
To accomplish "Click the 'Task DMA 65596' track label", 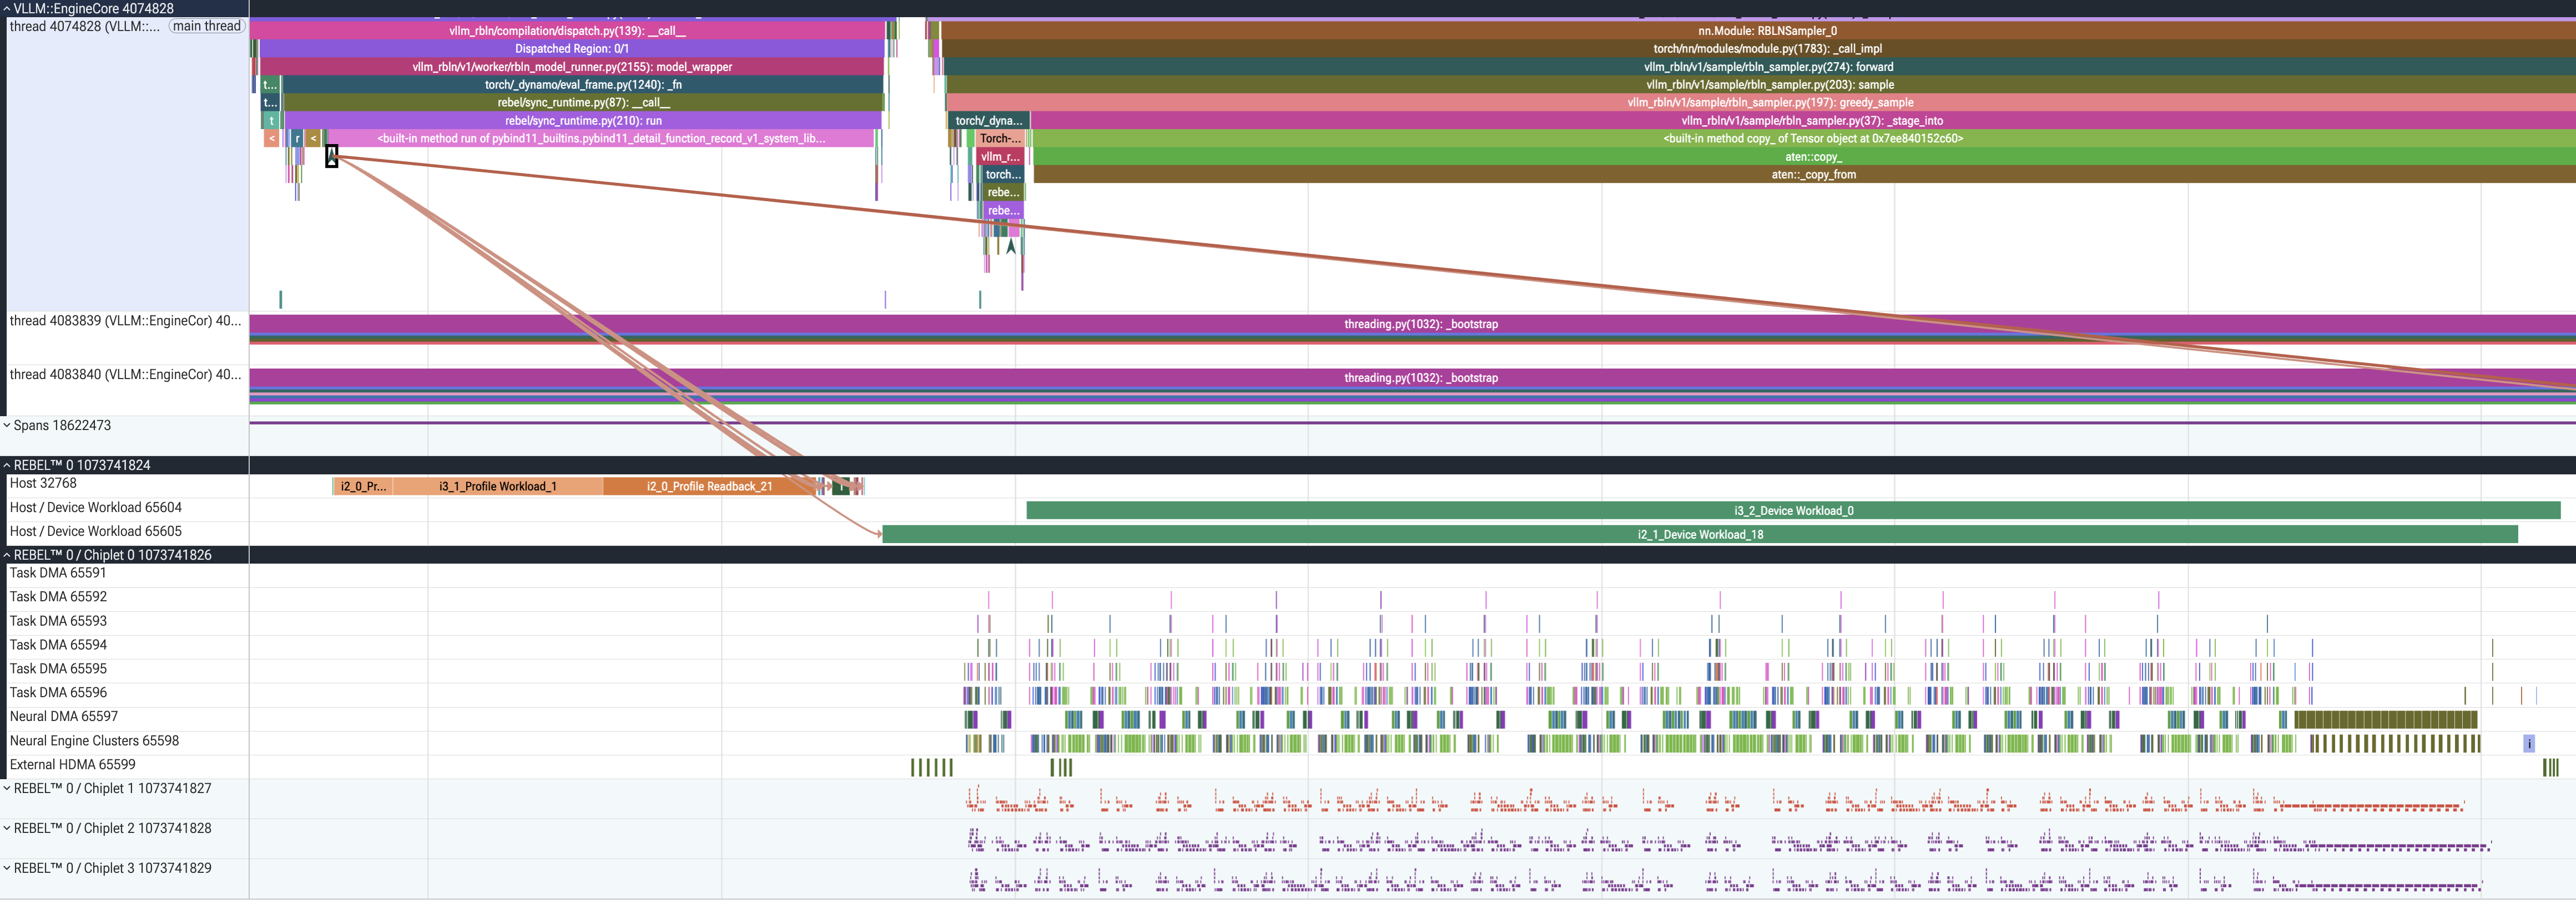I will [58, 692].
